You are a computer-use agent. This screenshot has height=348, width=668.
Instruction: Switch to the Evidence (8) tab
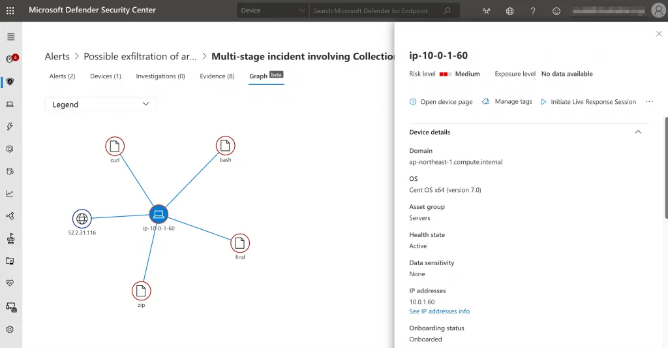pos(217,76)
